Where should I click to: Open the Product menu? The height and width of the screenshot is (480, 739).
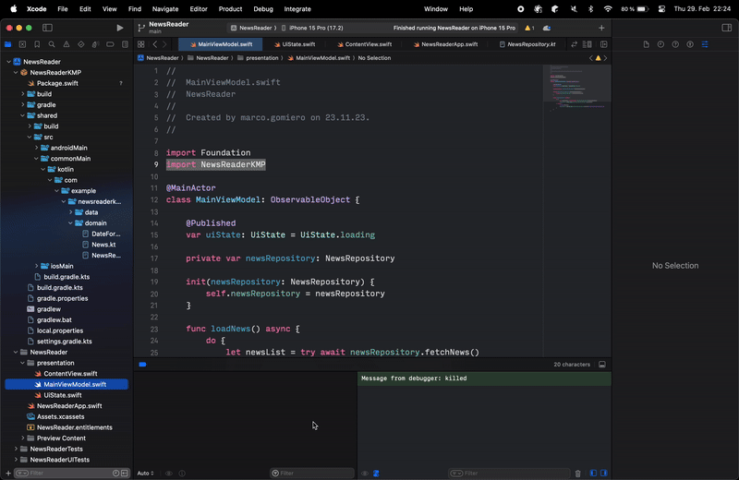point(230,9)
